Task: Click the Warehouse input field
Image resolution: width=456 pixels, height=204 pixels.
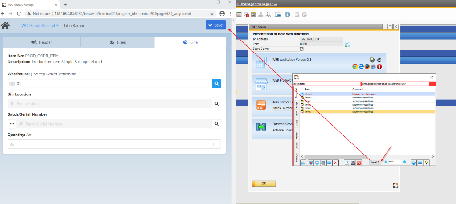Action: click(x=110, y=84)
